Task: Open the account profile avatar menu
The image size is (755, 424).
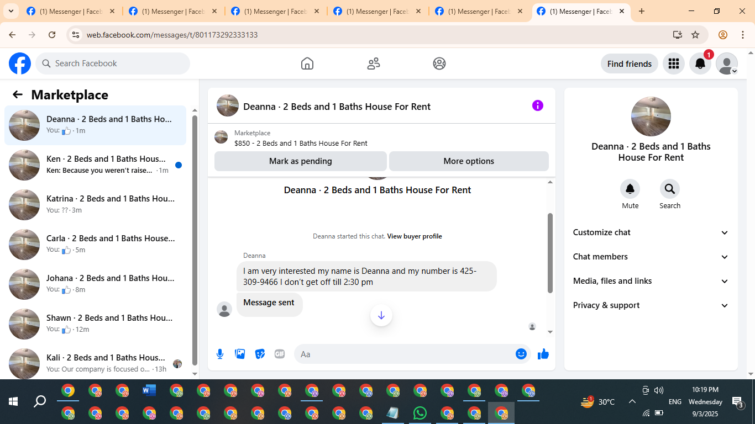Action: tap(727, 63)
